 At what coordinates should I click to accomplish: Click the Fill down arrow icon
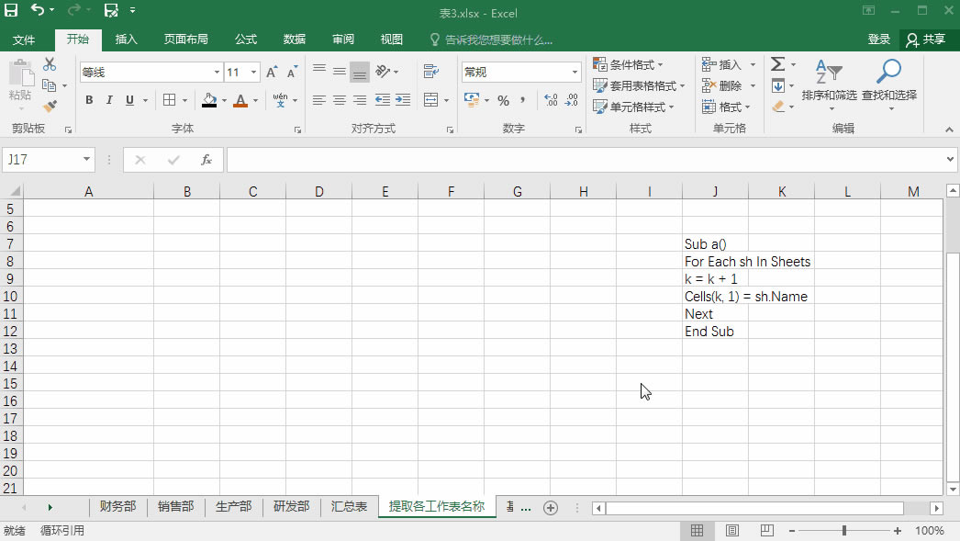(x=777, y=85)
